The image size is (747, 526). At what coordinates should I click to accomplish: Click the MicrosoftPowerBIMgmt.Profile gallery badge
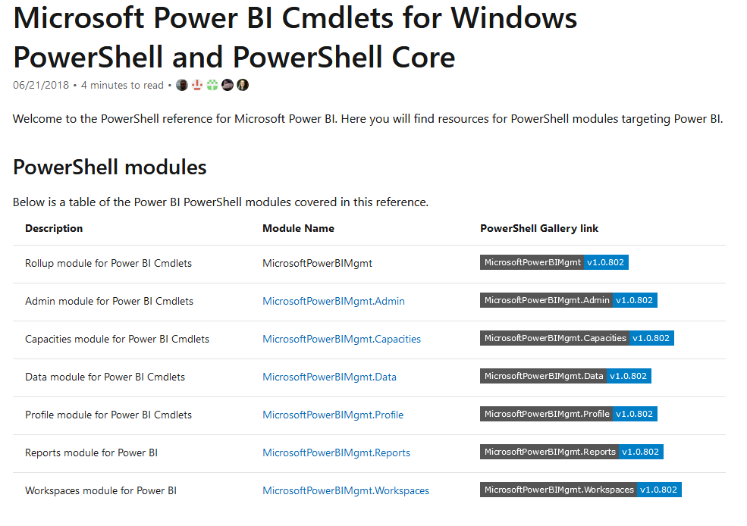(x=569, y=414)
